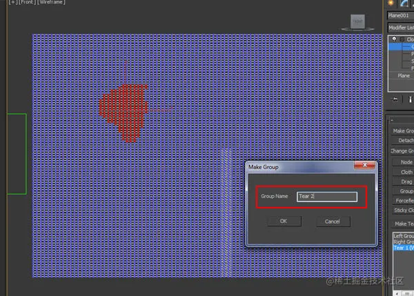Click the Node button
This screenshot has height=296, width=414.
point(403,162)
